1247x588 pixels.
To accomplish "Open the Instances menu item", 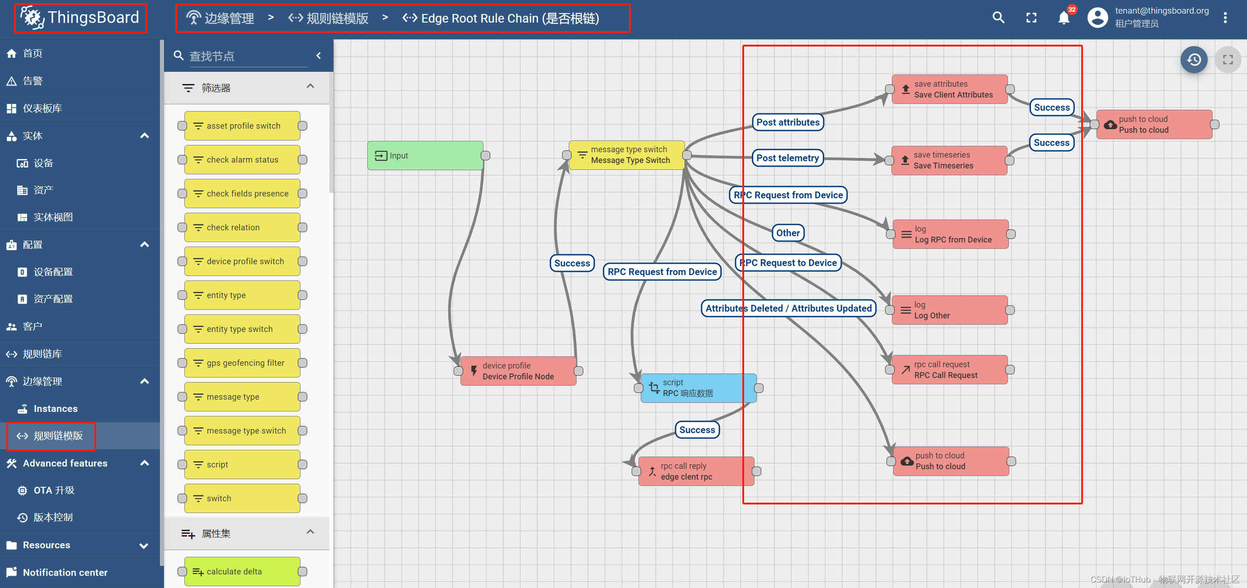I will [55, 408].
